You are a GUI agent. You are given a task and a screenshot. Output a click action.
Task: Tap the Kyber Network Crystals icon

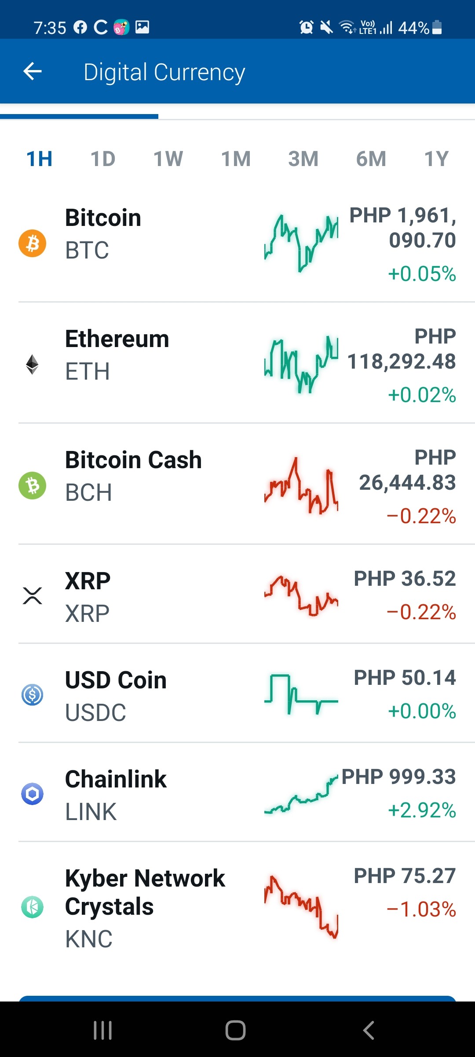coord(32,907)
